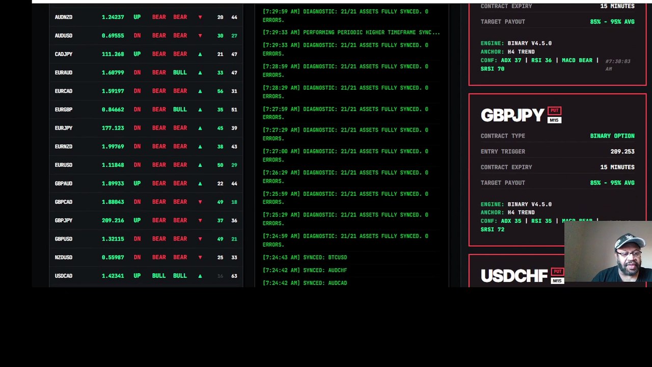Screen dimensions: 652x367
Task: Click the down arrow in the GBPUSD row
Action: coord(200,239)
